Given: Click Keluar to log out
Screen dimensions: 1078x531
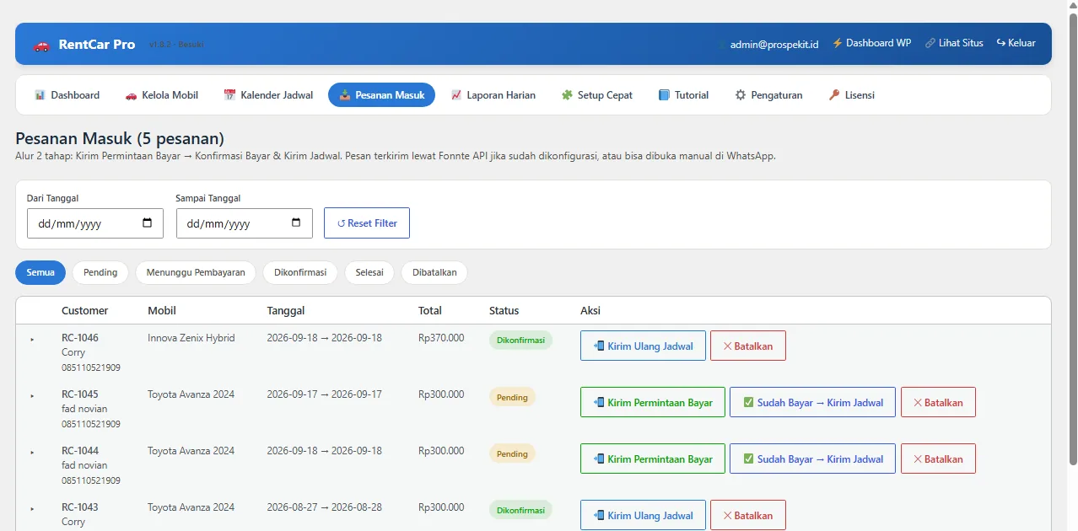Looking at the screenshot, I should [1016, 43].
